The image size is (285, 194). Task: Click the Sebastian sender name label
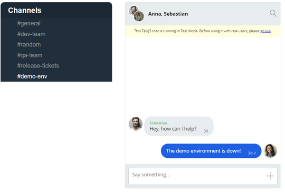158,123
